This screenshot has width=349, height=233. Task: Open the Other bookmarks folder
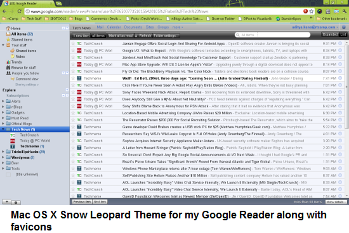(331, 18)
